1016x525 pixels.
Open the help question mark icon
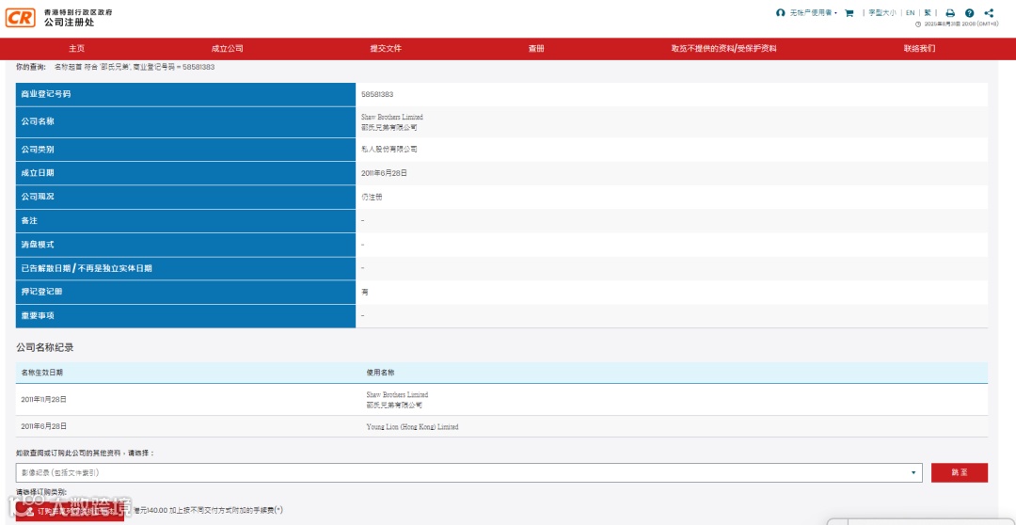pyautogui.click(x=969, y=13)
